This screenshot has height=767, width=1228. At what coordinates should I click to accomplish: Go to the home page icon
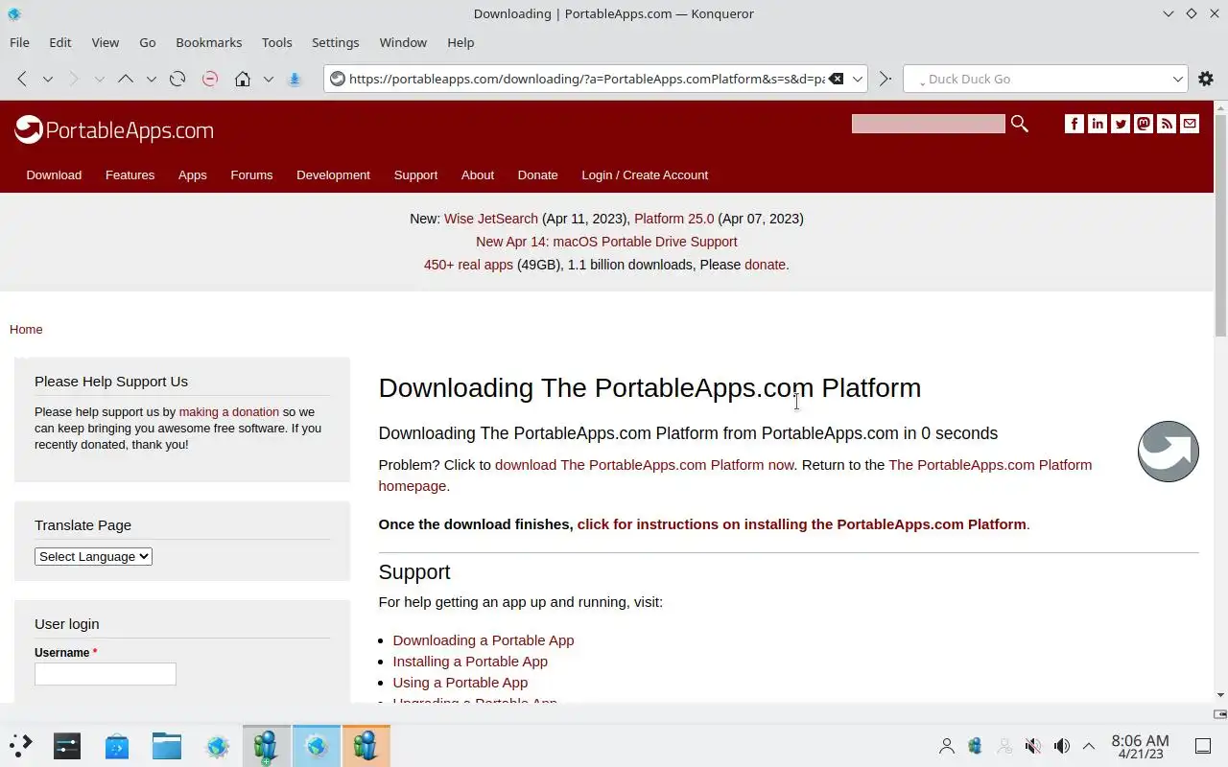(x=243, y=79)
